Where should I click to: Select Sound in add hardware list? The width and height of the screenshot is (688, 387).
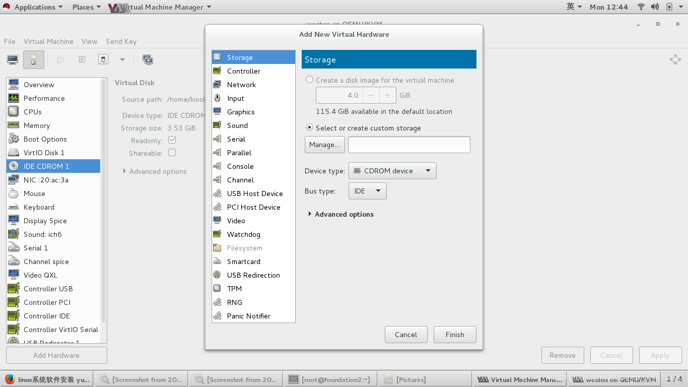pyautogui.click(x=253, y=125)
